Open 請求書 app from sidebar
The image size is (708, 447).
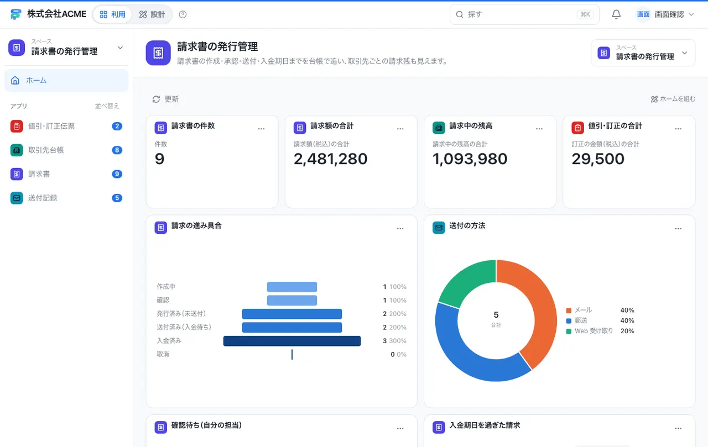pos(66,174)
